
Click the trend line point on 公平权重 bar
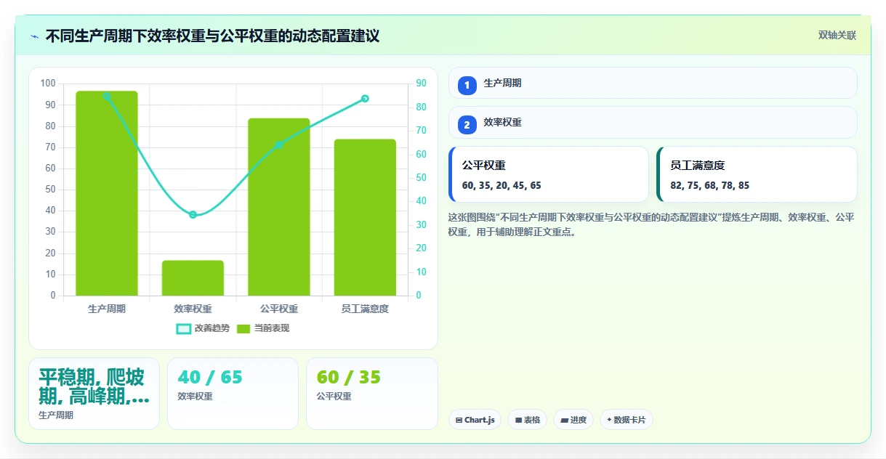(x=279, y=145)
